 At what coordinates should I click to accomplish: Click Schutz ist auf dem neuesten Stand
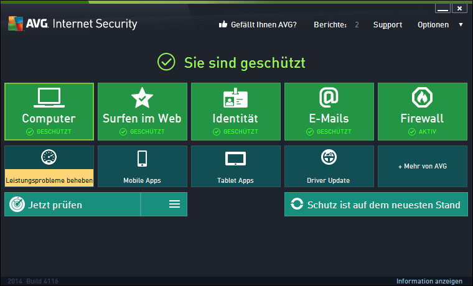pos(376,205)
